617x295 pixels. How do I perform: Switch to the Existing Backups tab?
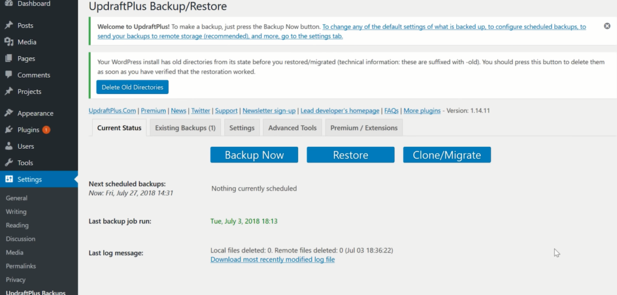click(x=185, y=128)
